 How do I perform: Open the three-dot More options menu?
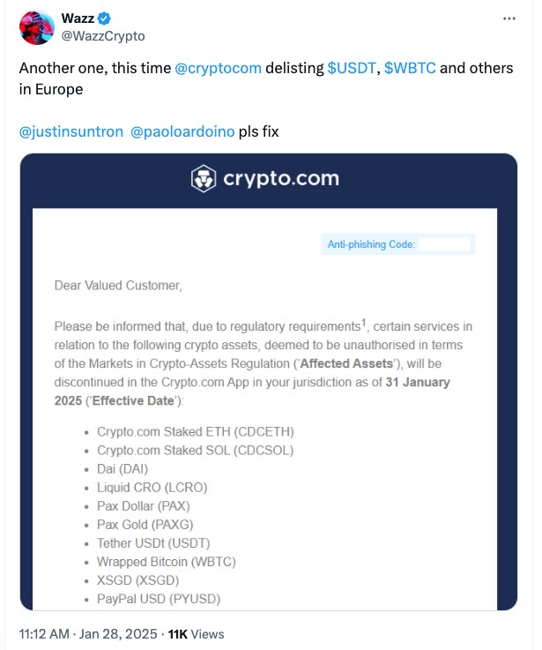[x=509, y=19]
